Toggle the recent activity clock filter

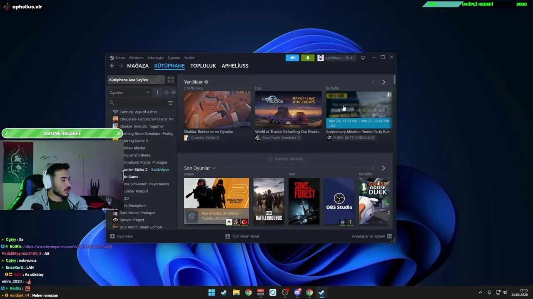click(166, 93)
